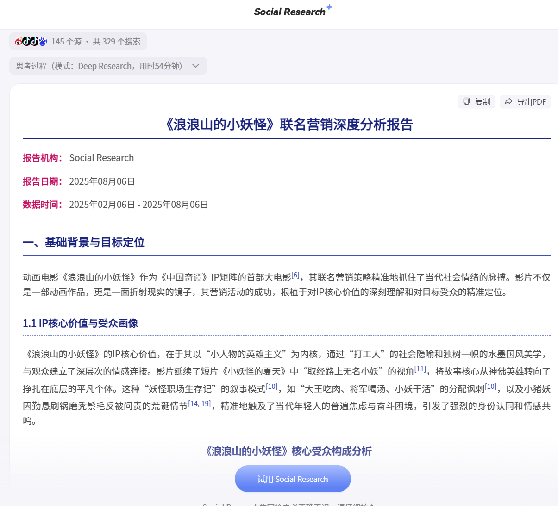
Task: Click the heading 一、基础背景与目标定位
Action: (x=84, y=242)
